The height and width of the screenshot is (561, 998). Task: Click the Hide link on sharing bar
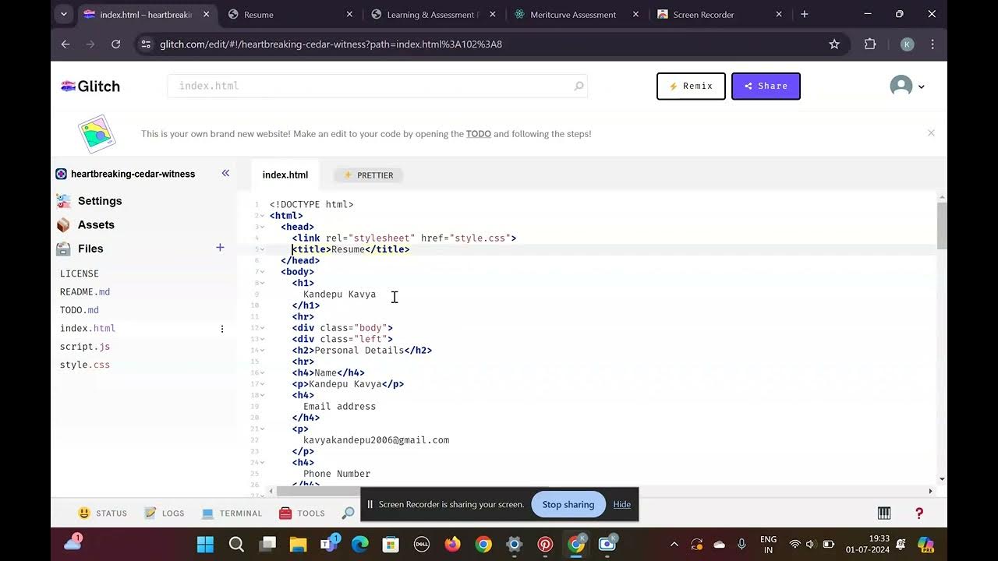tap(622, 504)
